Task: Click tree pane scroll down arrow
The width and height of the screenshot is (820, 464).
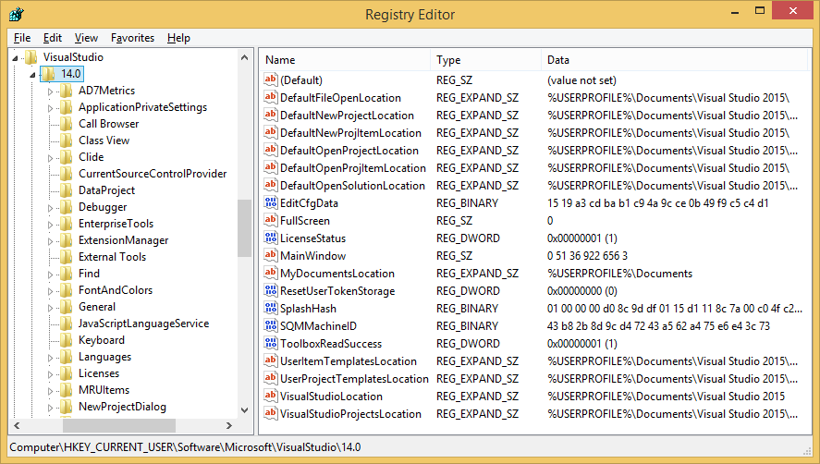Action: point(244,410)
